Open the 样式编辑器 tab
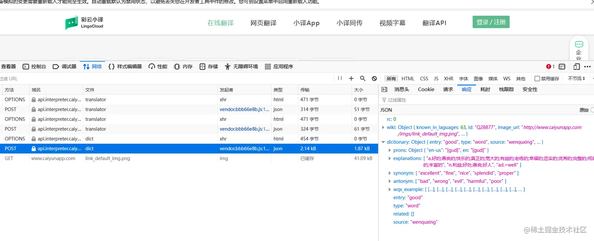This screenshot has height=241, width=594. (125, 67)
